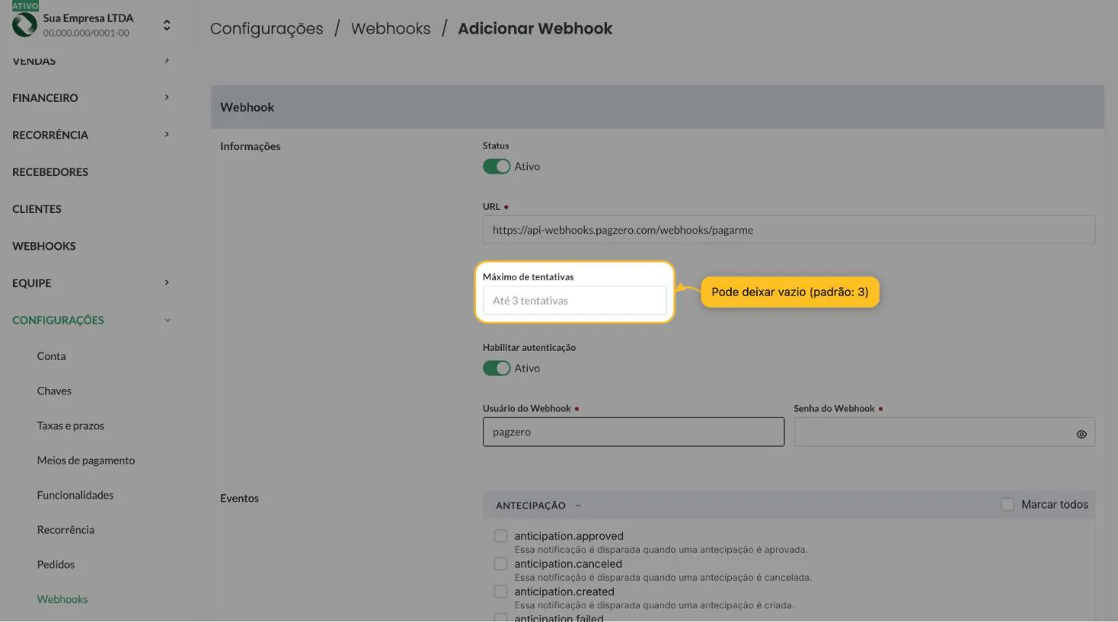Click the 'Sua Empresa LTDA' name
The height and width of the screenshot is (622, 1118).
[88, 18]
